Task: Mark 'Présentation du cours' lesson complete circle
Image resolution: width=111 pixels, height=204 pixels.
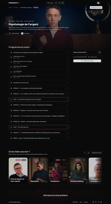Action: (67, 57)
